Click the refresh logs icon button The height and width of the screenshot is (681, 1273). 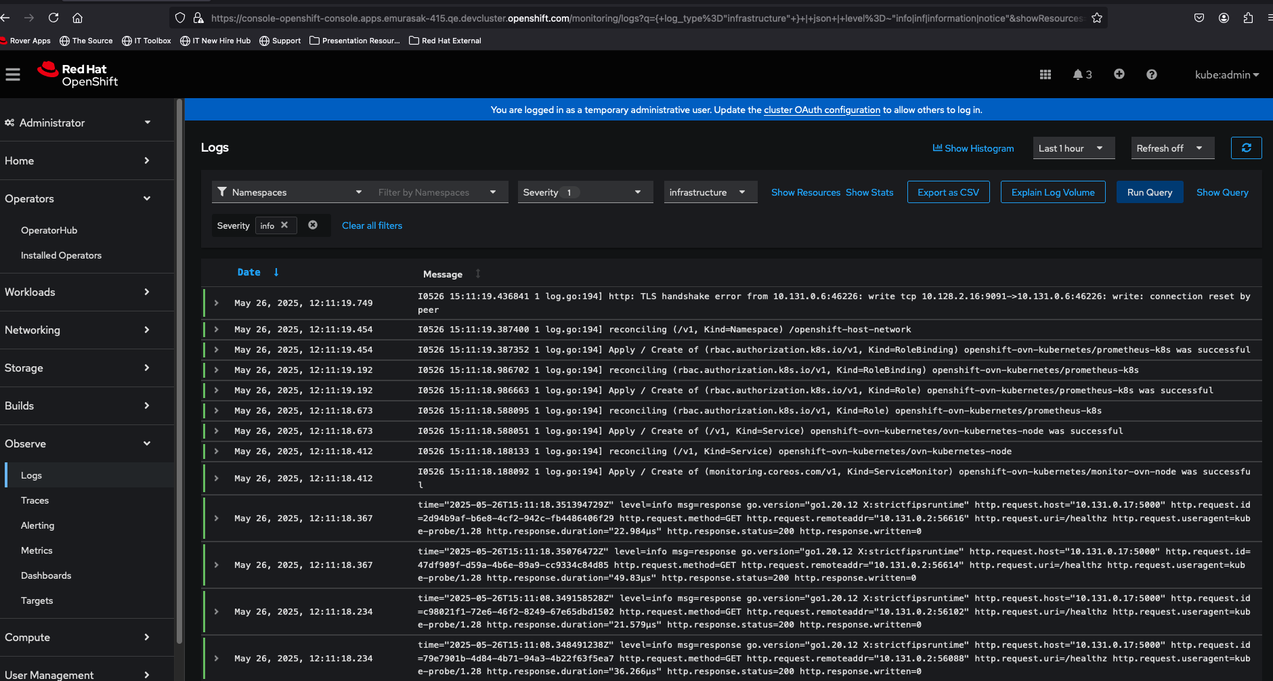[x=1246, y=148]
